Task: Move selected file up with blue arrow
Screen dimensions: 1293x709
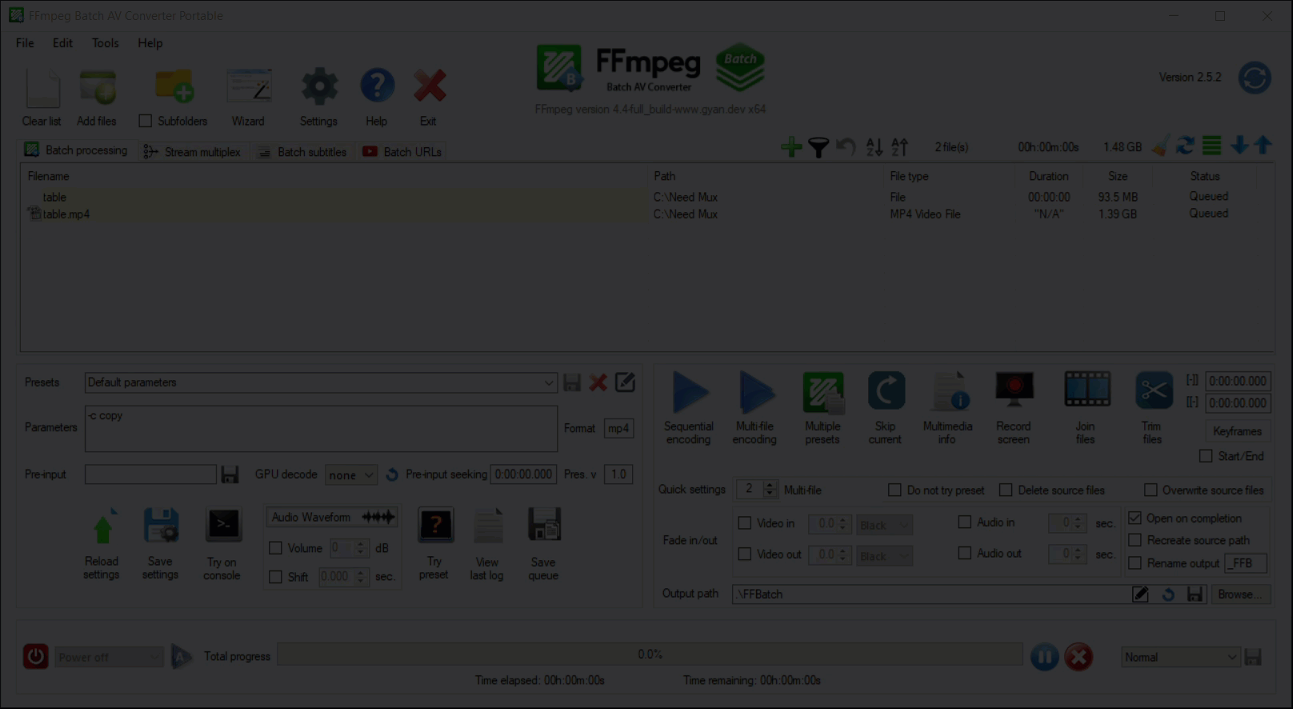Action: coord(1263,145)
